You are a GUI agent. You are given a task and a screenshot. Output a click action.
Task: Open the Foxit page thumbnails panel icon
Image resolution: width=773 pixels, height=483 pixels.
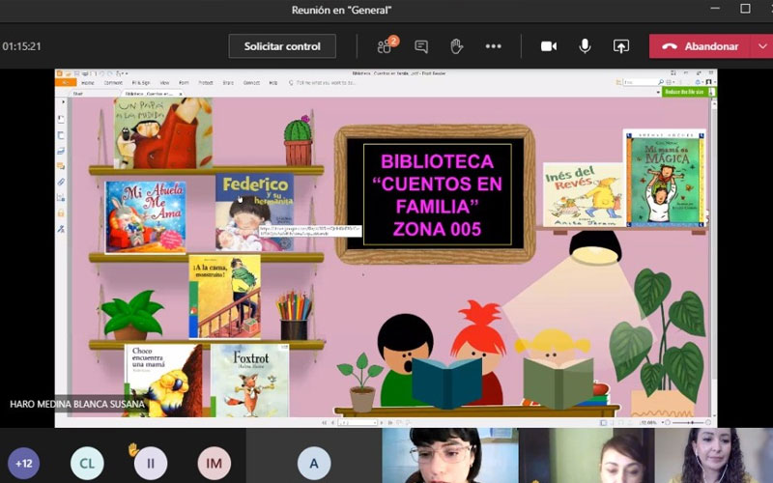pos(61,135)
